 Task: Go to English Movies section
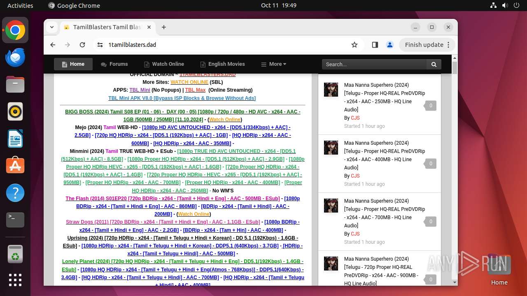pos(222,64)
